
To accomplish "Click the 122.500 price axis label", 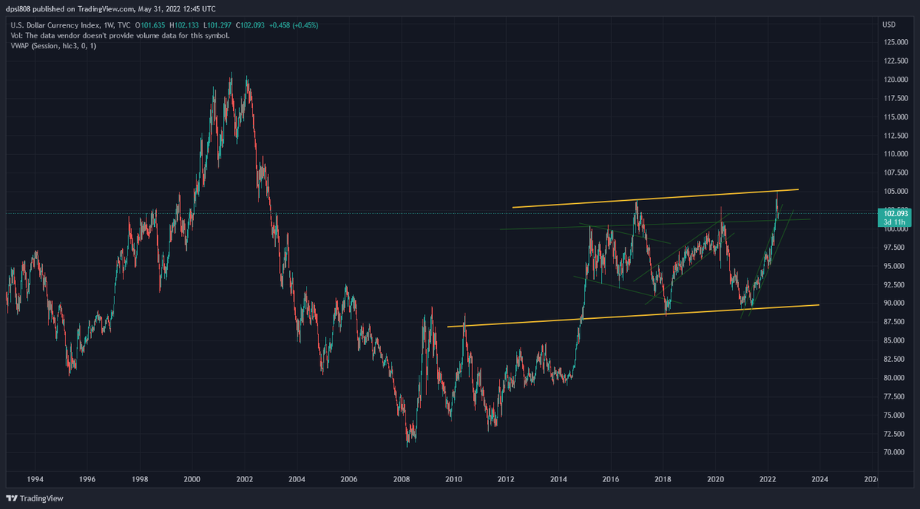I will click(896, 61).
